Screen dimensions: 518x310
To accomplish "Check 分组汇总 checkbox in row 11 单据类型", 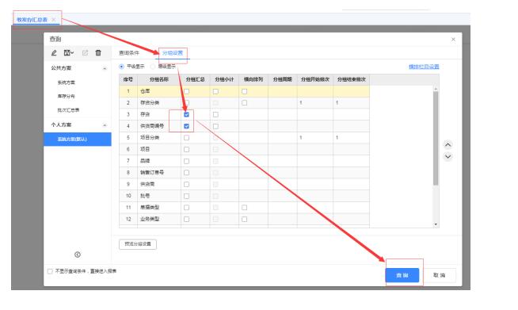I will (187, 208).
